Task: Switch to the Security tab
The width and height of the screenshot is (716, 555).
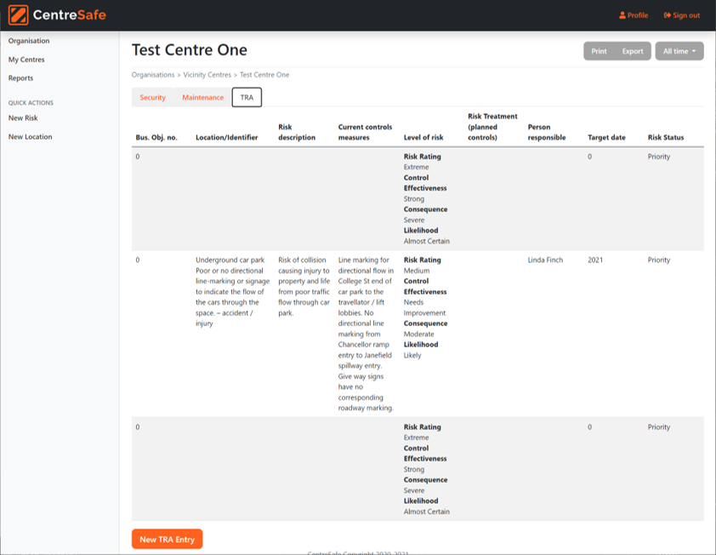Action: click(x=152, y=97)
